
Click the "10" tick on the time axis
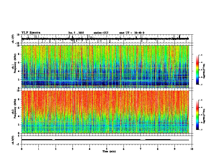[x=192, y=149]
